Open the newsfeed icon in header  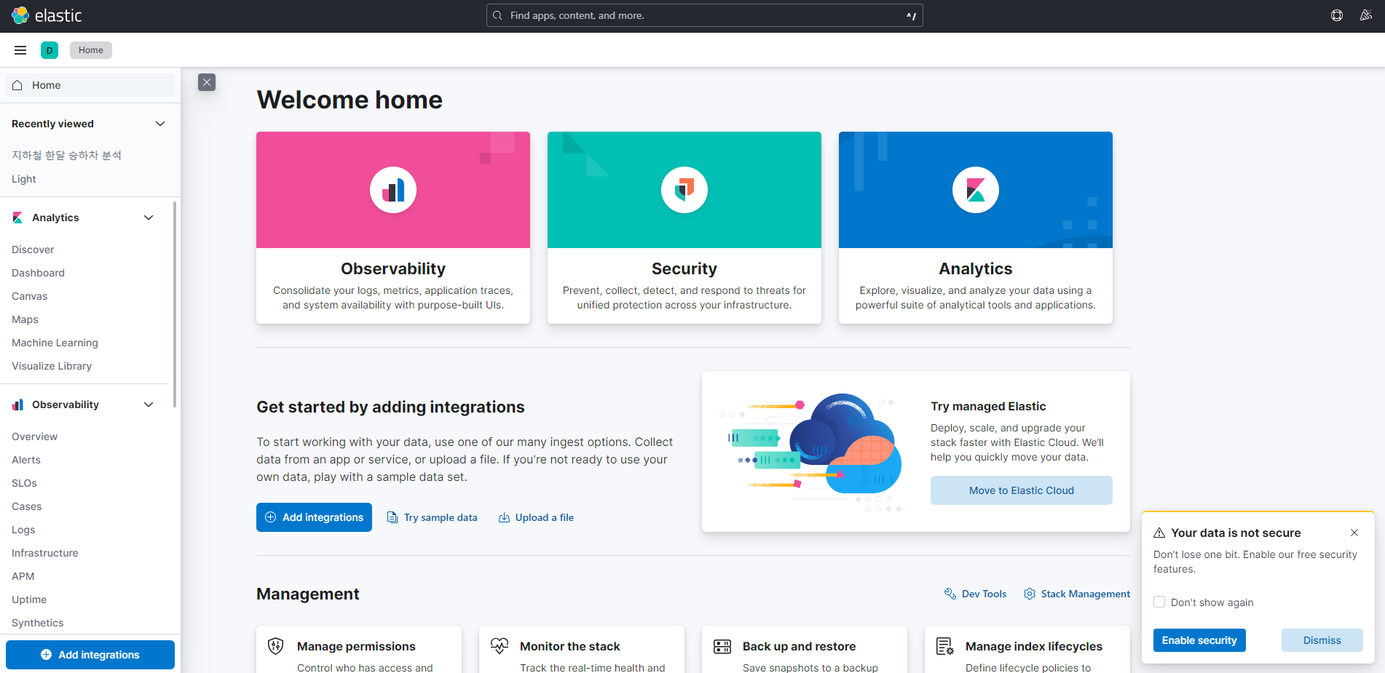[x=1366, y=15]
